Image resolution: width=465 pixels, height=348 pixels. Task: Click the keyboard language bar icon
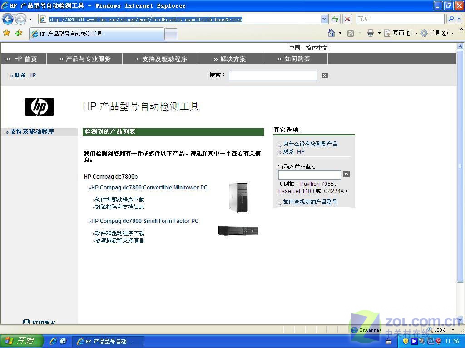pos(389,342)
